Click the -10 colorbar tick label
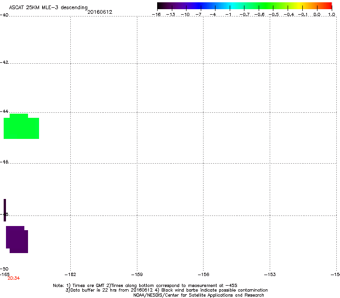This screenshot has width=340, height=298. (x=185, y=15)
